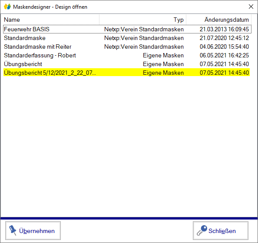Viewport: 258px width, 243px height.
Task: Click Netxp:Verein Standardmasken type of Standardmaske mit Reiter
Action: (x=144, y=47)
